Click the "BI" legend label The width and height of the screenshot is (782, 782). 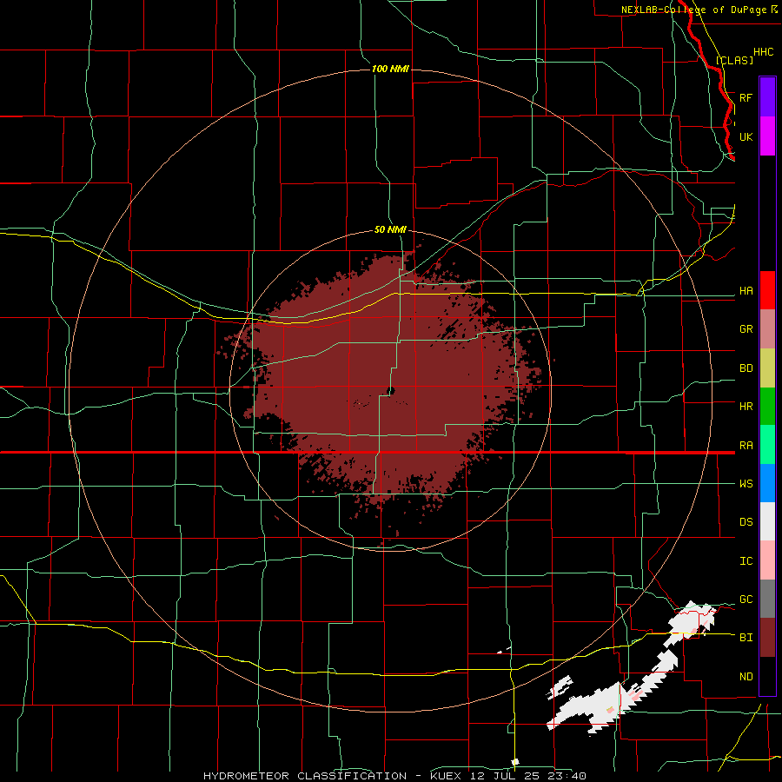pos(746,638)
